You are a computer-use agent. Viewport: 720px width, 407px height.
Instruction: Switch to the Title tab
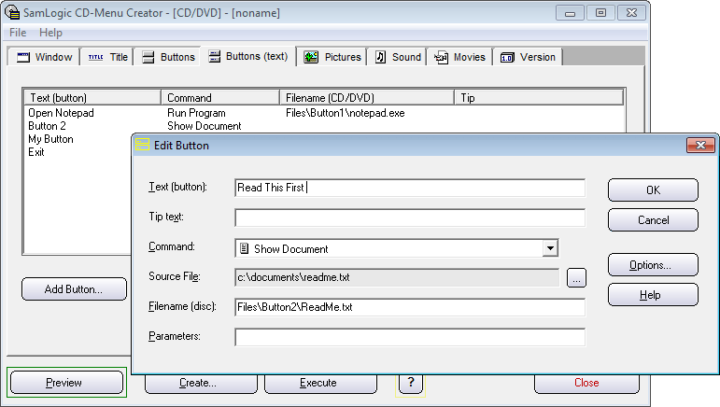[x=106, y=57]
